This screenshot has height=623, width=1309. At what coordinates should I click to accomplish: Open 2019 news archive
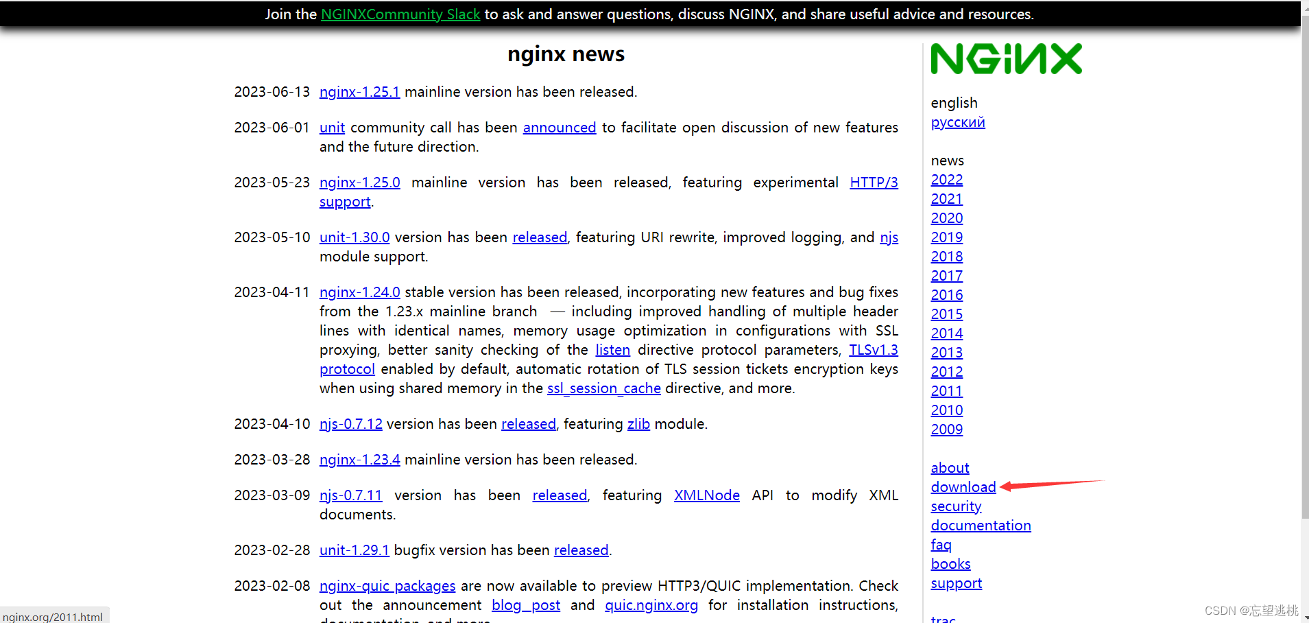947,237
